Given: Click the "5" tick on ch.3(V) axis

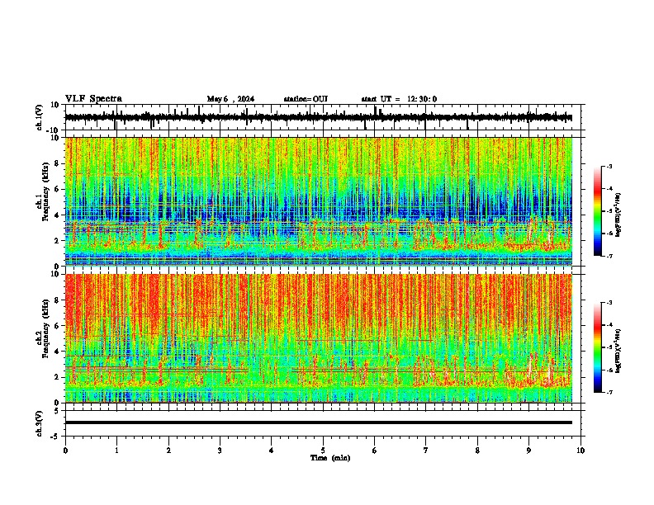Looking at the screenshot, I should [x=58, y=411].
